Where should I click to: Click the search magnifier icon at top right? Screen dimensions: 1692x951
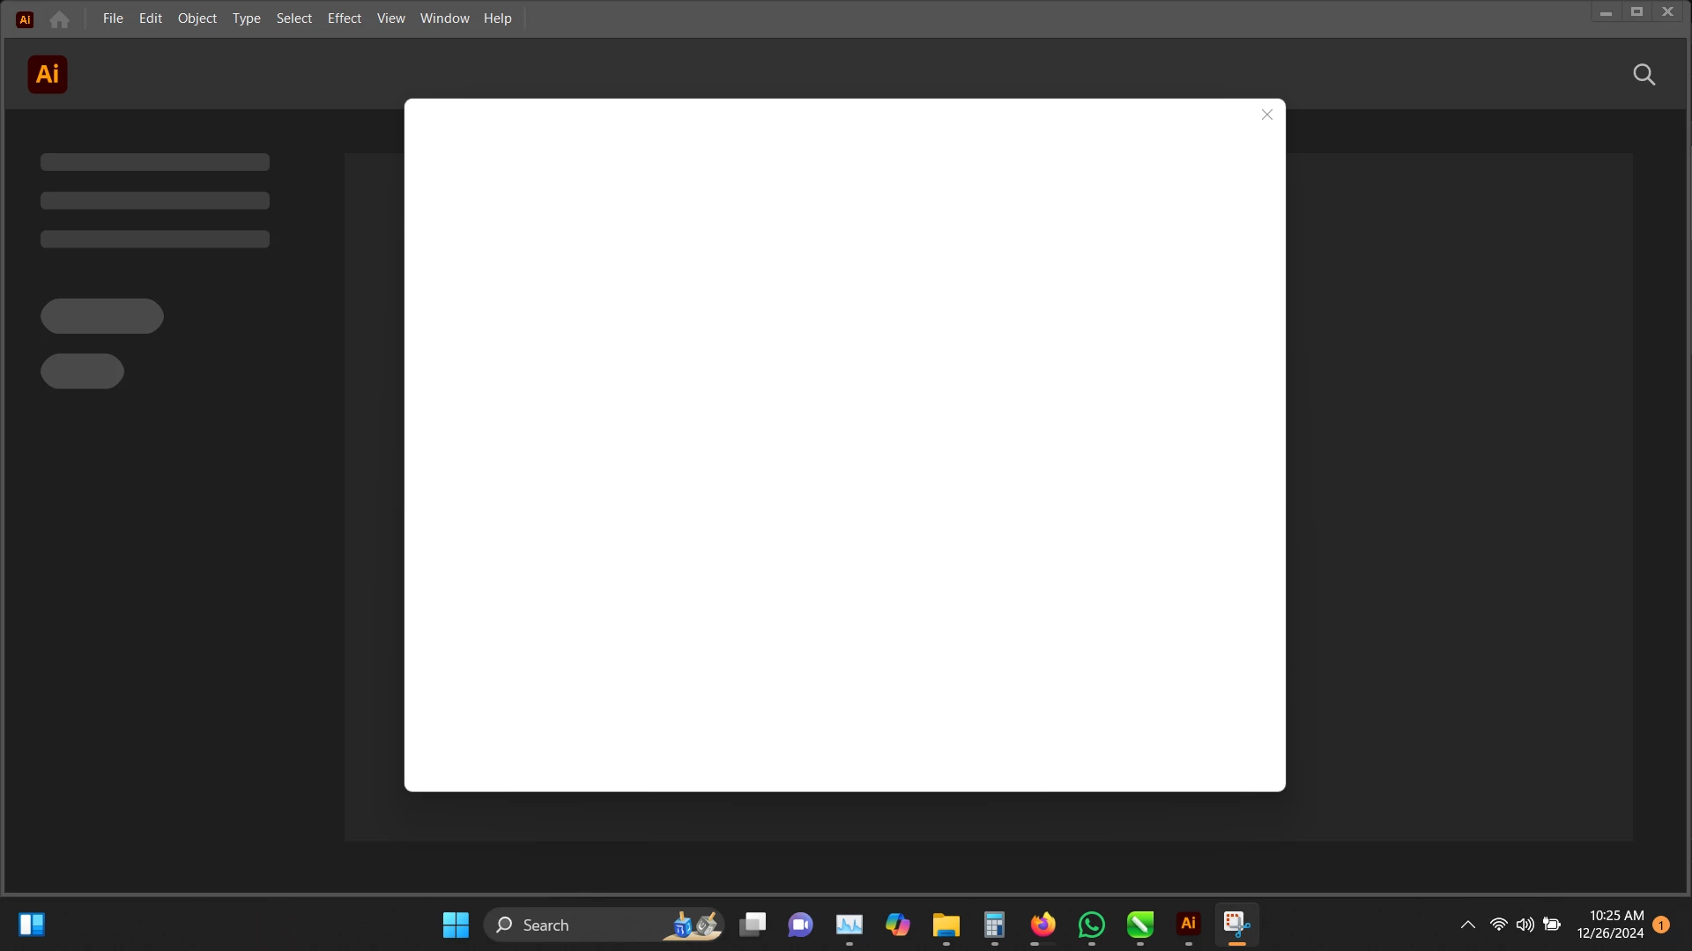(1644, 75)
